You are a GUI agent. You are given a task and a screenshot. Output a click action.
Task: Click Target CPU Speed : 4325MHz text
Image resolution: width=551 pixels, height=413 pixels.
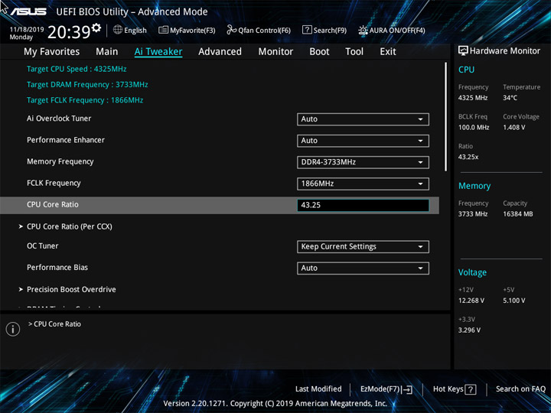[77, 69]
